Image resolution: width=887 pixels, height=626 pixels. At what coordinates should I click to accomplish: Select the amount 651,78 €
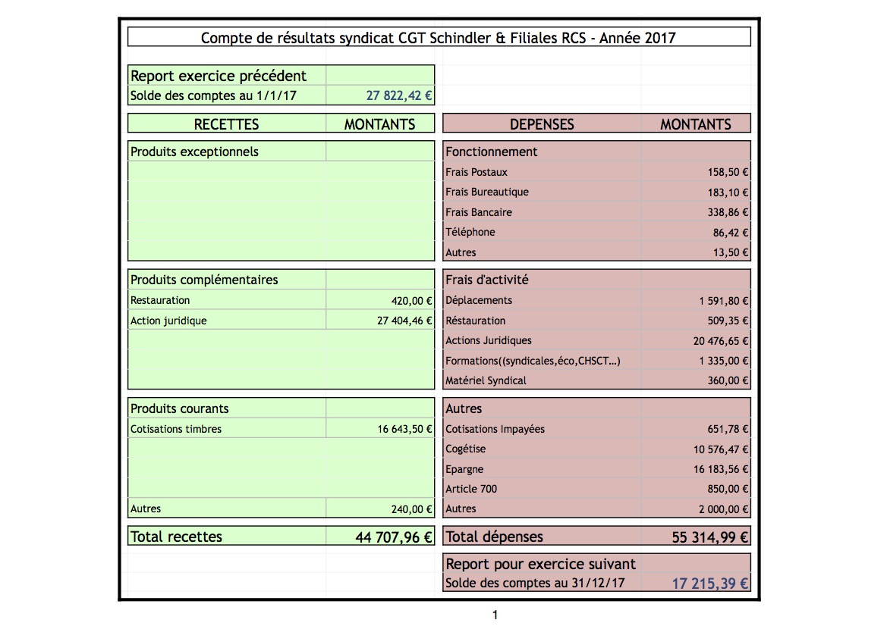click(x=728, y=430)
